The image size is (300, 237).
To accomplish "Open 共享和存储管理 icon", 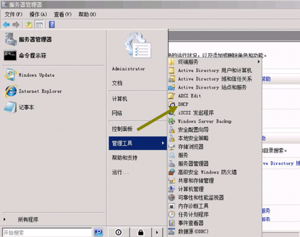I will pyautogui.click(x=172, y=181).
